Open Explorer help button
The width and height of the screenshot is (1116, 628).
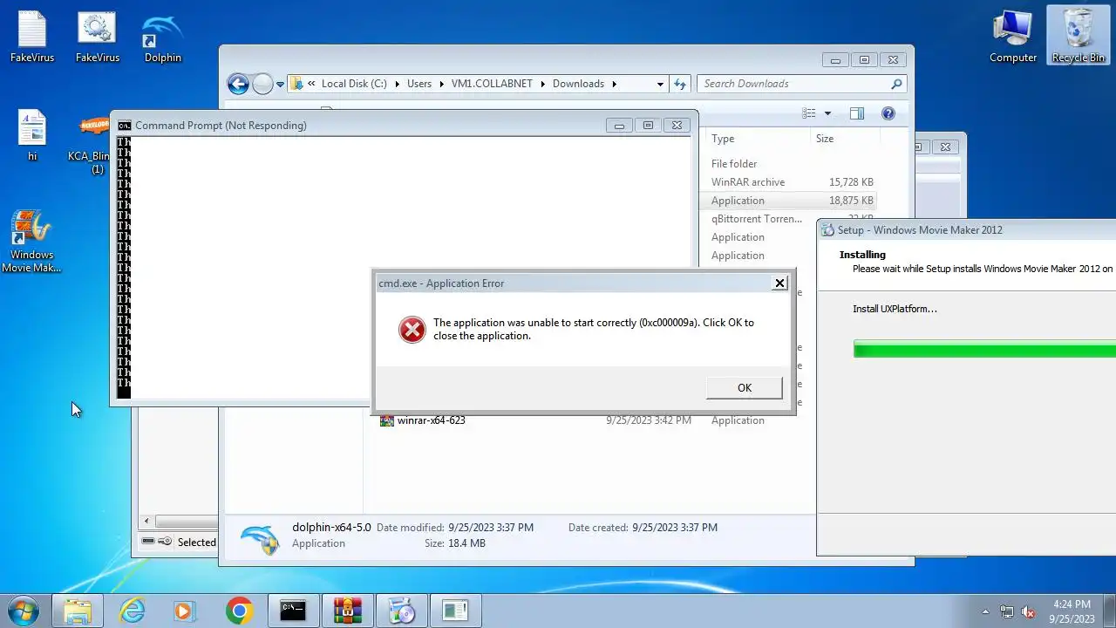click(x=888, y=113)
